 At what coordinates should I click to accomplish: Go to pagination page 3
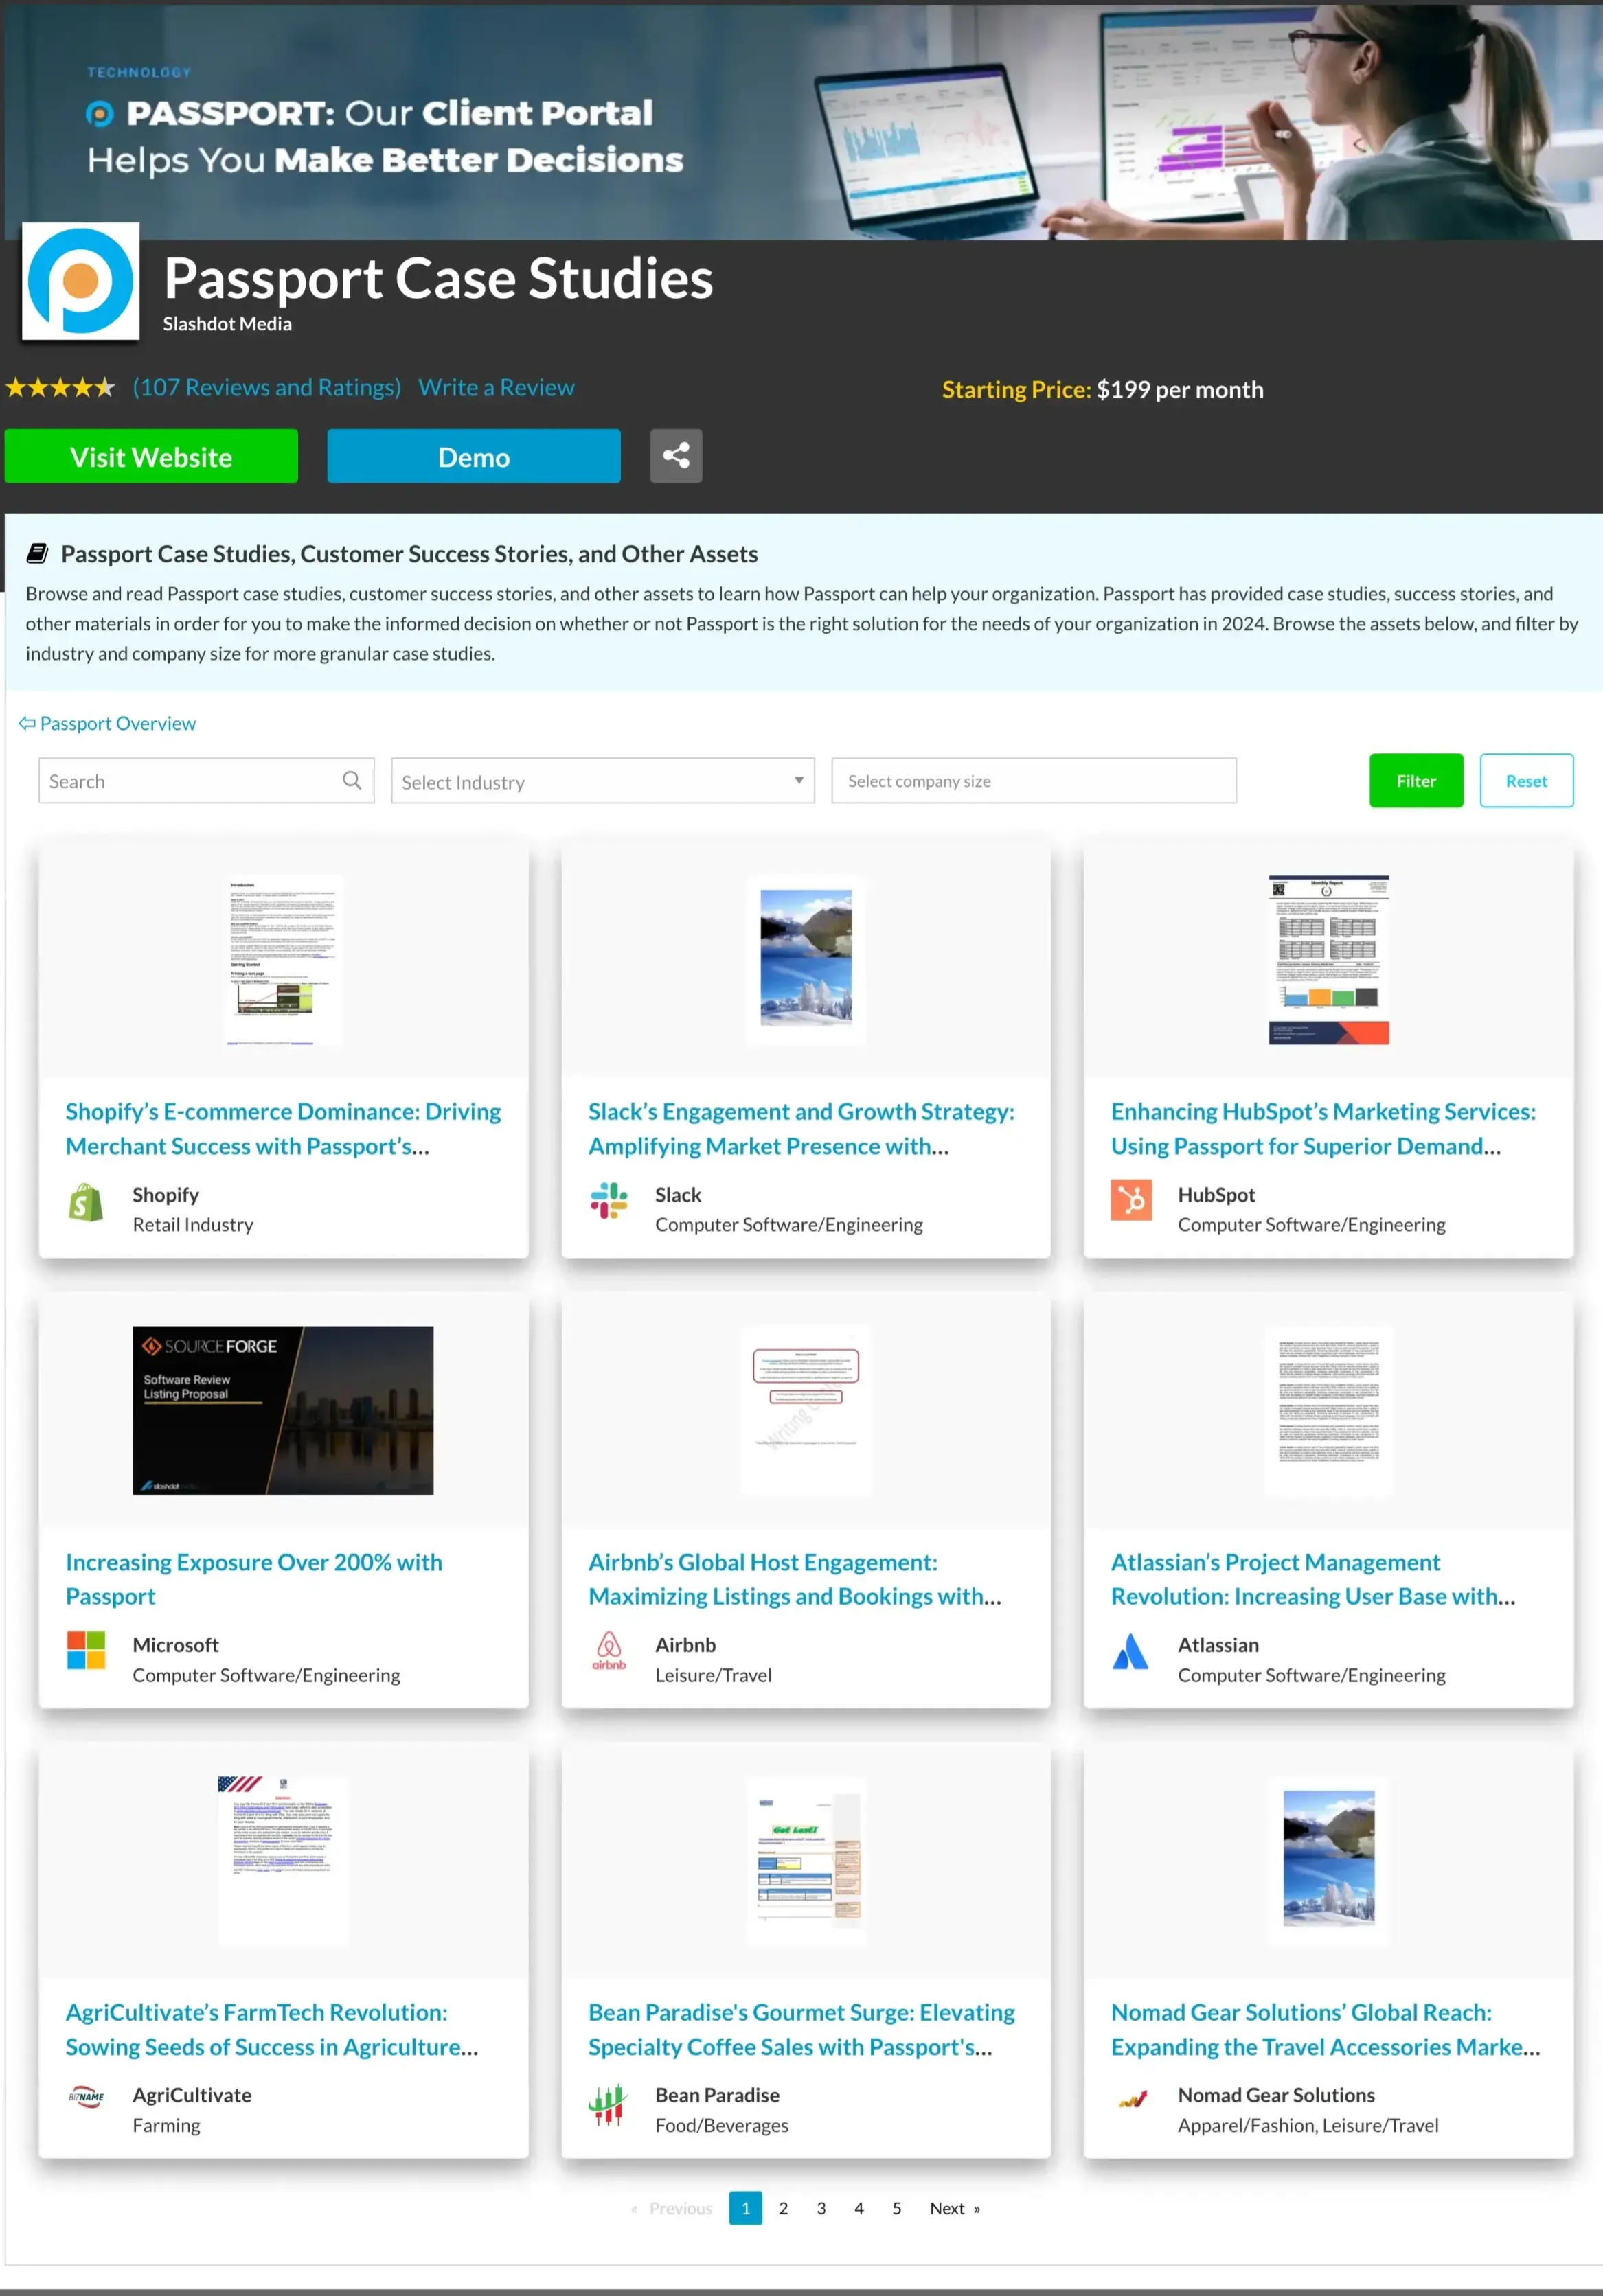pos(821,2208)
